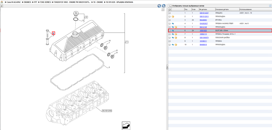Click blue arrow icon for ПРОБКА Threaded row

coord(173,34)
